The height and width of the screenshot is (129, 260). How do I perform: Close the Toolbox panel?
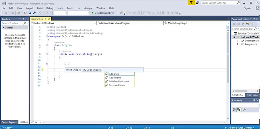(x=27, y=19)
